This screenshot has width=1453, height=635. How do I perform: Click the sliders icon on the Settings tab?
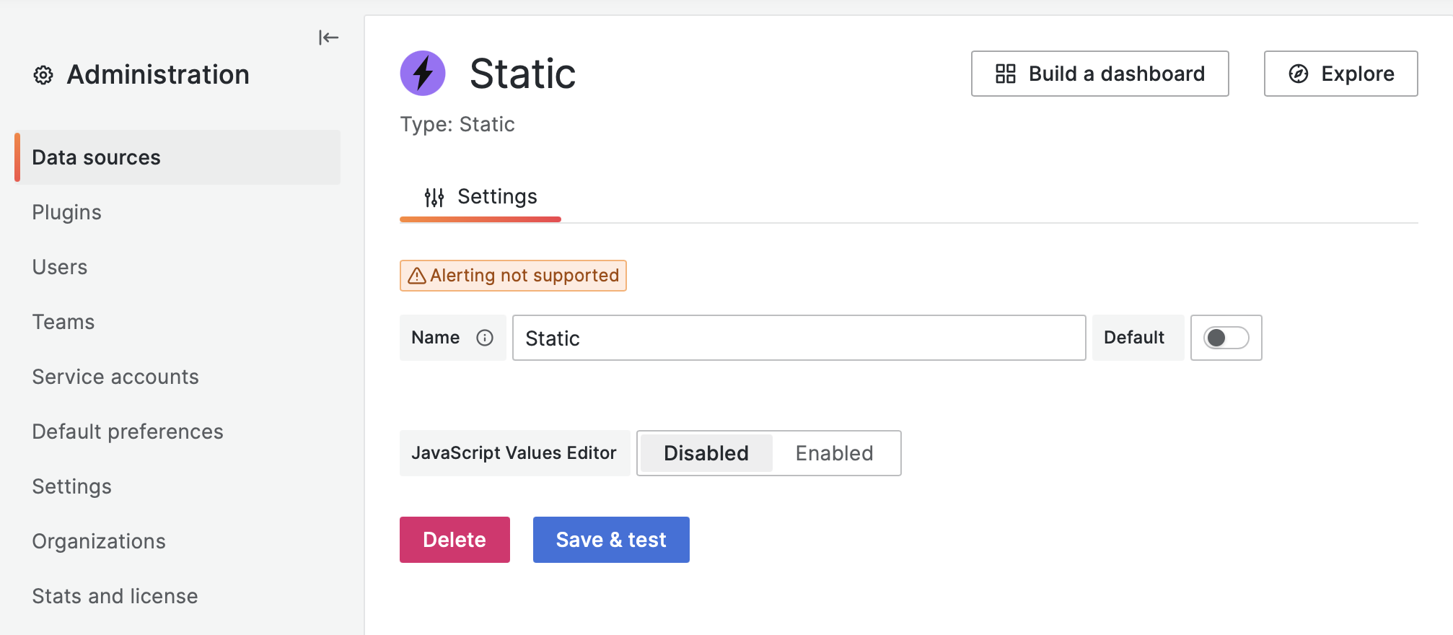[434, 197]
